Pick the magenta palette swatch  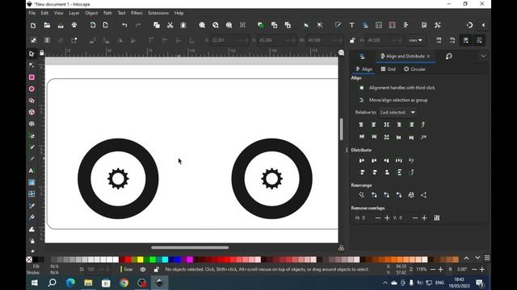tap(190, 259)
